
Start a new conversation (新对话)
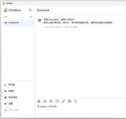point(18,85)
